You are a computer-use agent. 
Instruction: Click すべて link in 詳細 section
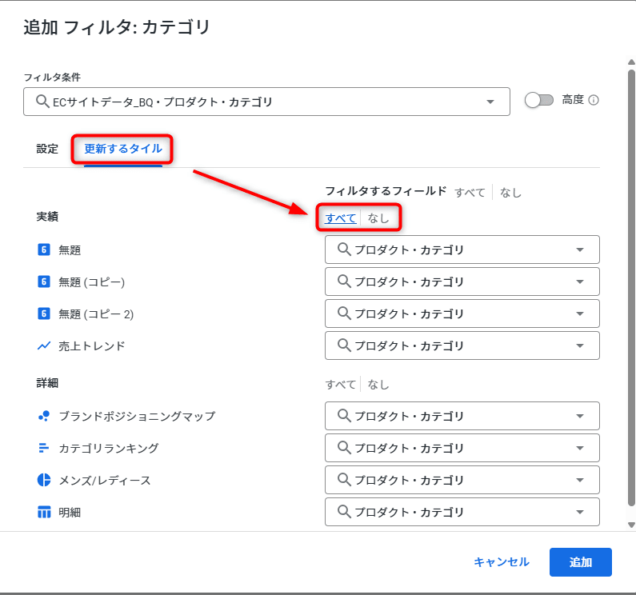pyautogui.click(x=341, y=384)
